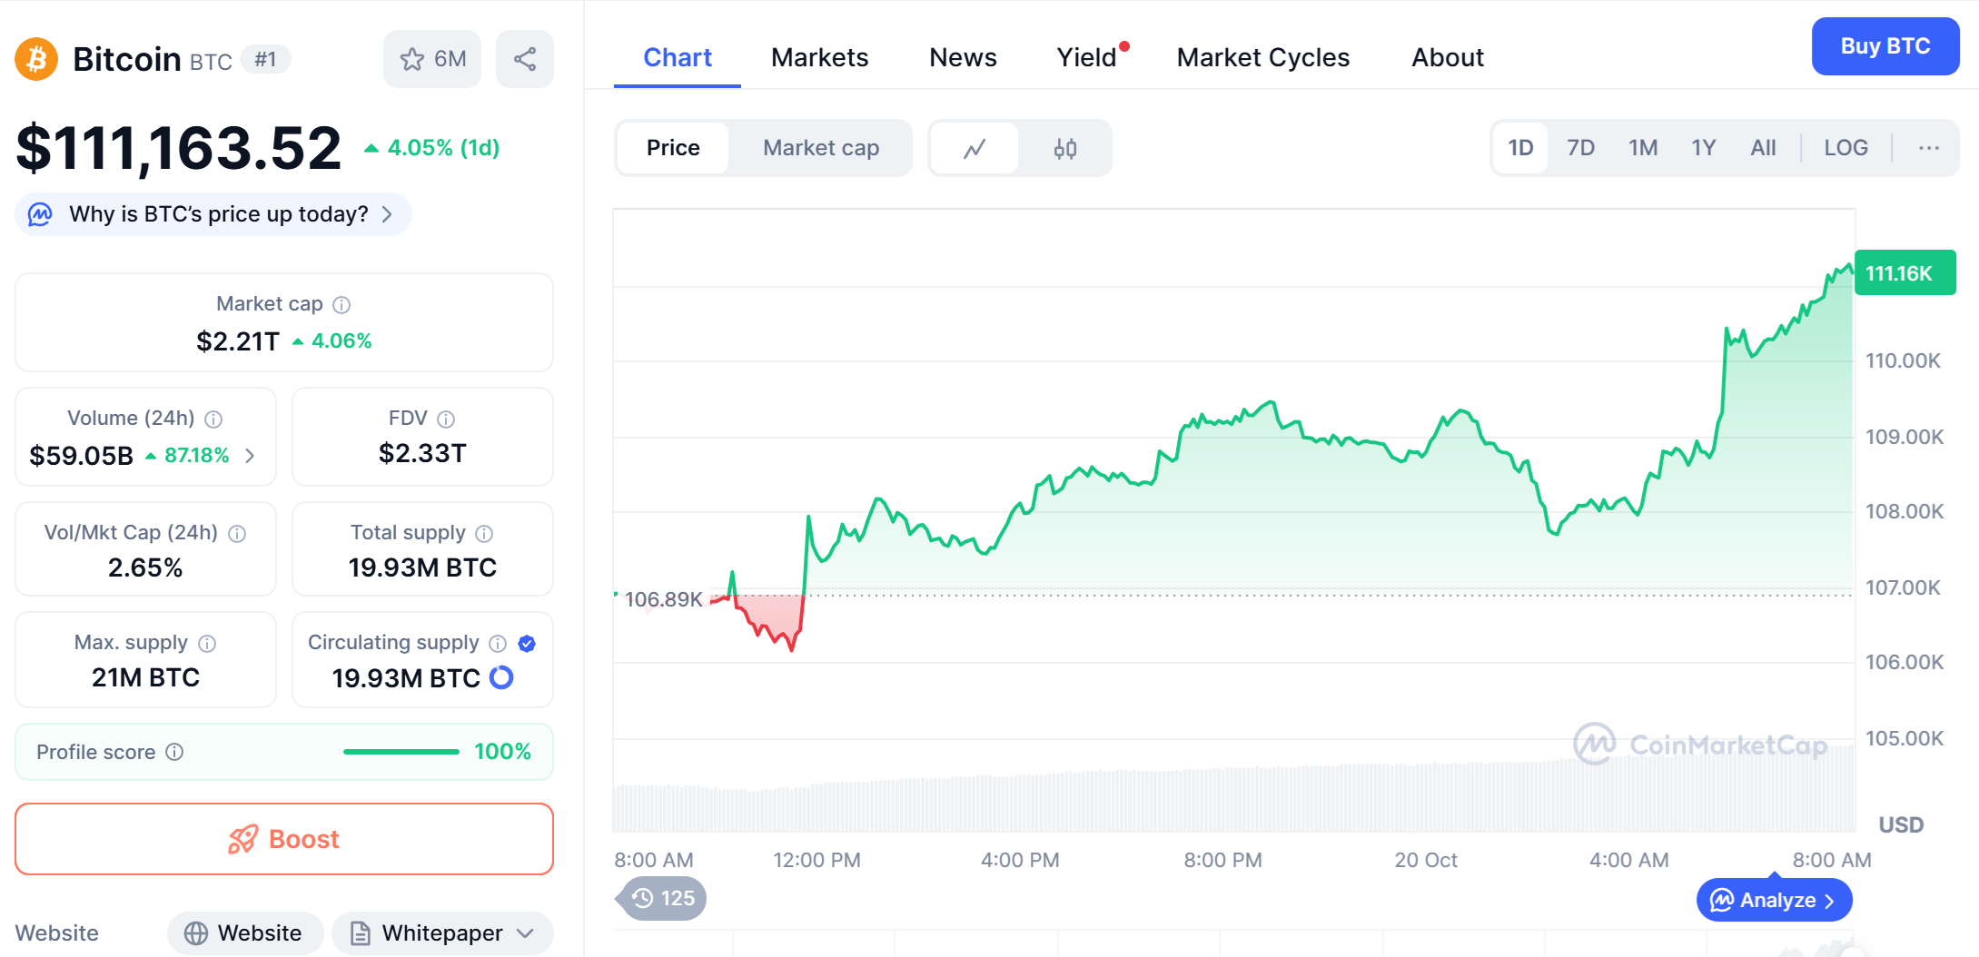Expand Volume (24h) details chevron
Viewport: 1979px width, 957px height.
click(x=250, y=456)
